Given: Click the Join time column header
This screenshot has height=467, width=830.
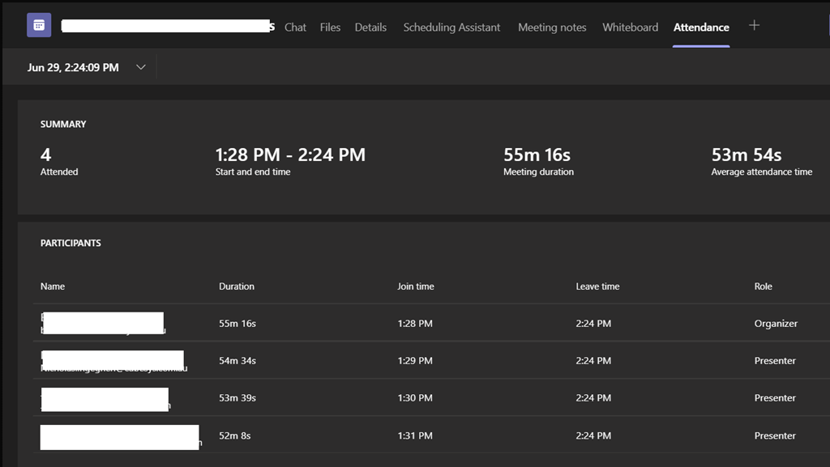Looking at the screenshot, I should tap(415, 287).
